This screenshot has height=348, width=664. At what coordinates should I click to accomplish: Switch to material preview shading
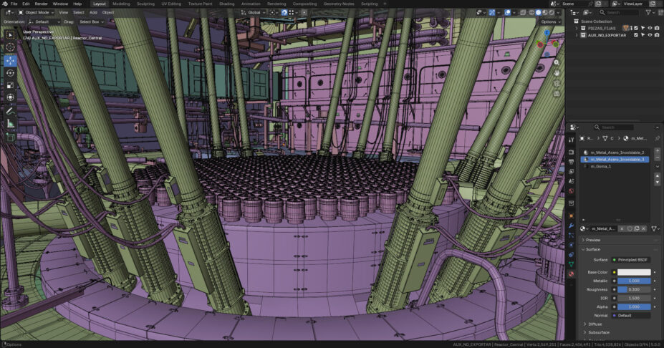545,12
